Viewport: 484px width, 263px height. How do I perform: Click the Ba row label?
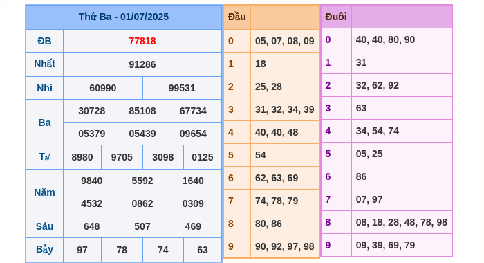44,123
